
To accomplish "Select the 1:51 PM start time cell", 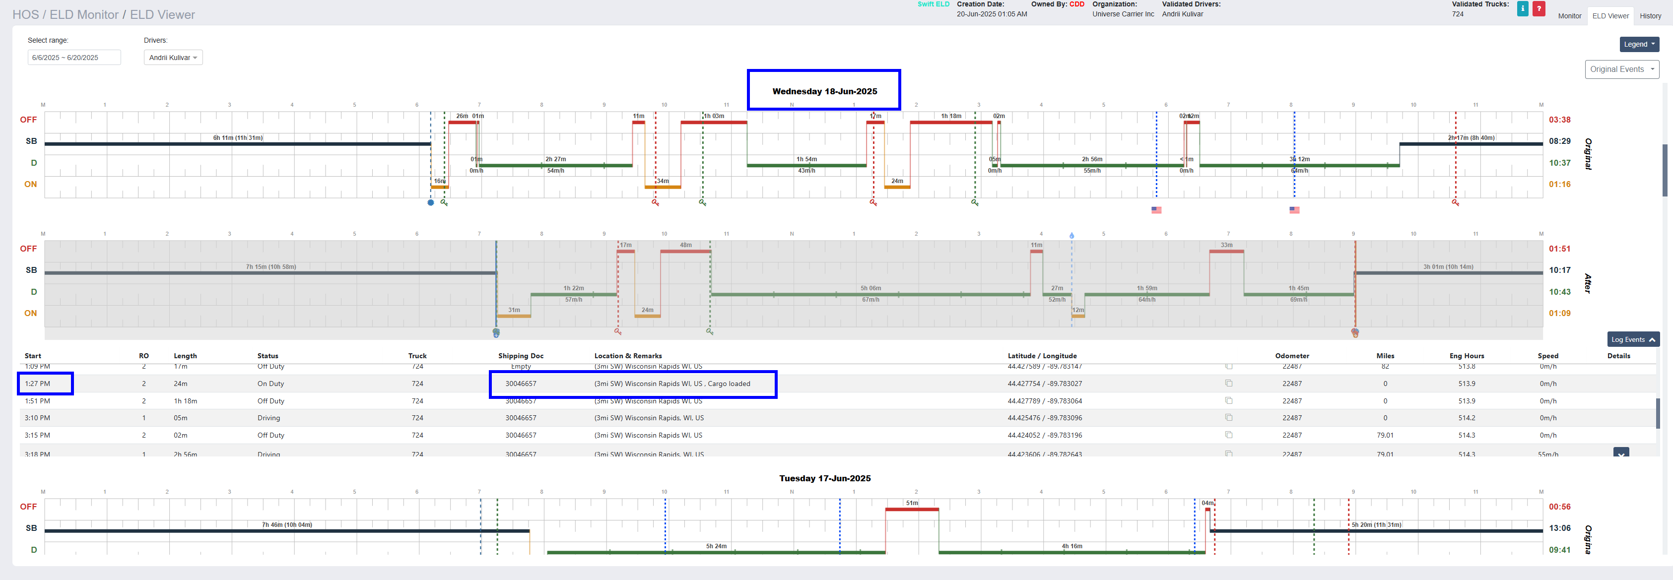I will [x=37, y=401].
